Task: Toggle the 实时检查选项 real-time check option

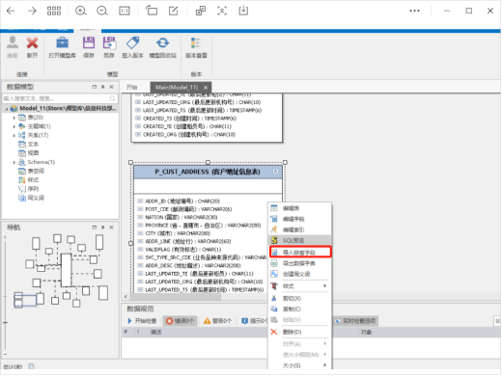Action: click(x=355, y=321)
